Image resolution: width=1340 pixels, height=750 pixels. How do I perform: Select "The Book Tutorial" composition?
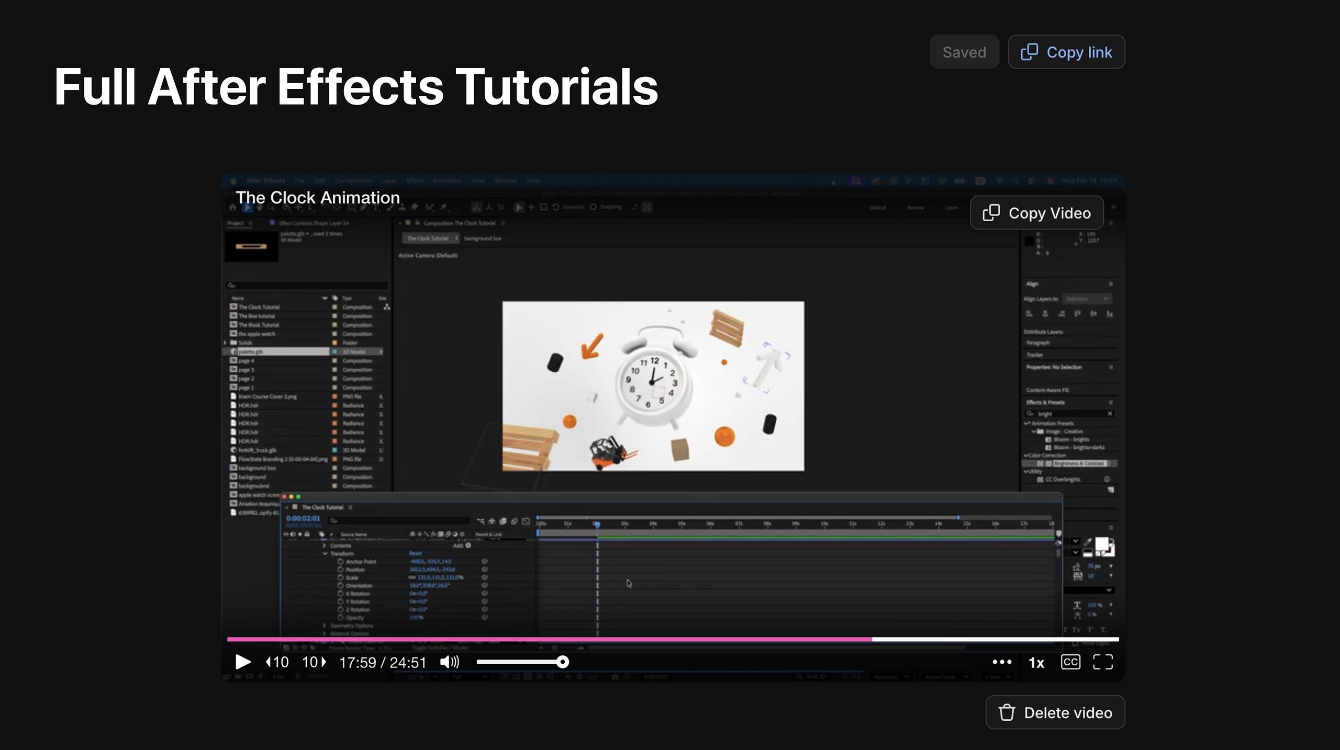pyautogui.click(x=259, y=325)
